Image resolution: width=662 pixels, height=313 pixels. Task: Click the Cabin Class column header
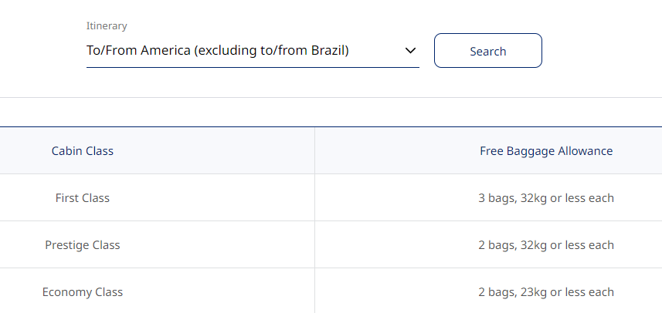pos(83,151)
